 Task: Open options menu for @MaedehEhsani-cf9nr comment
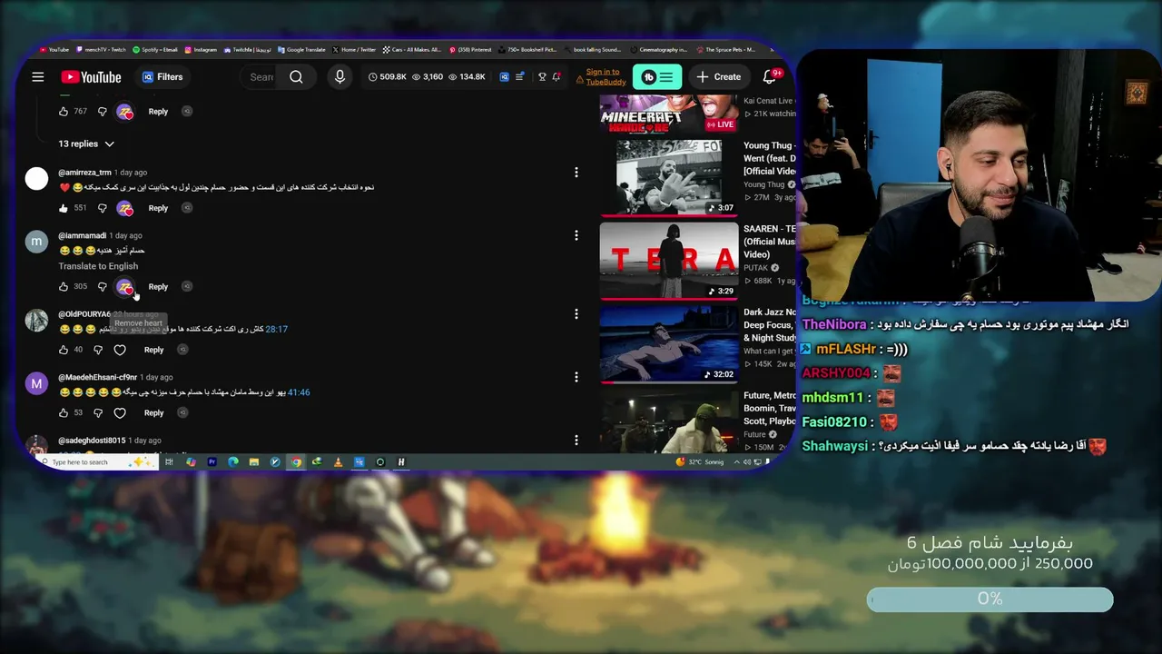tap(576, 378)
